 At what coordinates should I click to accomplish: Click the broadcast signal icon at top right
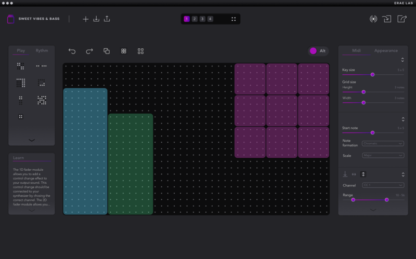pos(373,19)
